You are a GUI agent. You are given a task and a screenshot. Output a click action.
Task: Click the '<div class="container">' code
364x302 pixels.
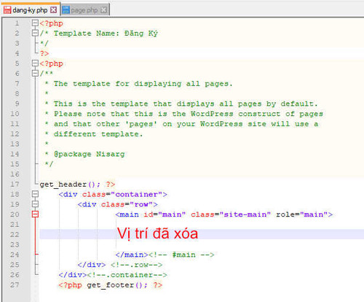[113, 194]
